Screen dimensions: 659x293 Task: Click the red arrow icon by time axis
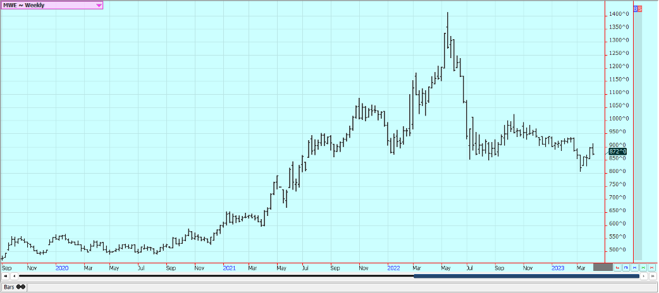(618, 268)
